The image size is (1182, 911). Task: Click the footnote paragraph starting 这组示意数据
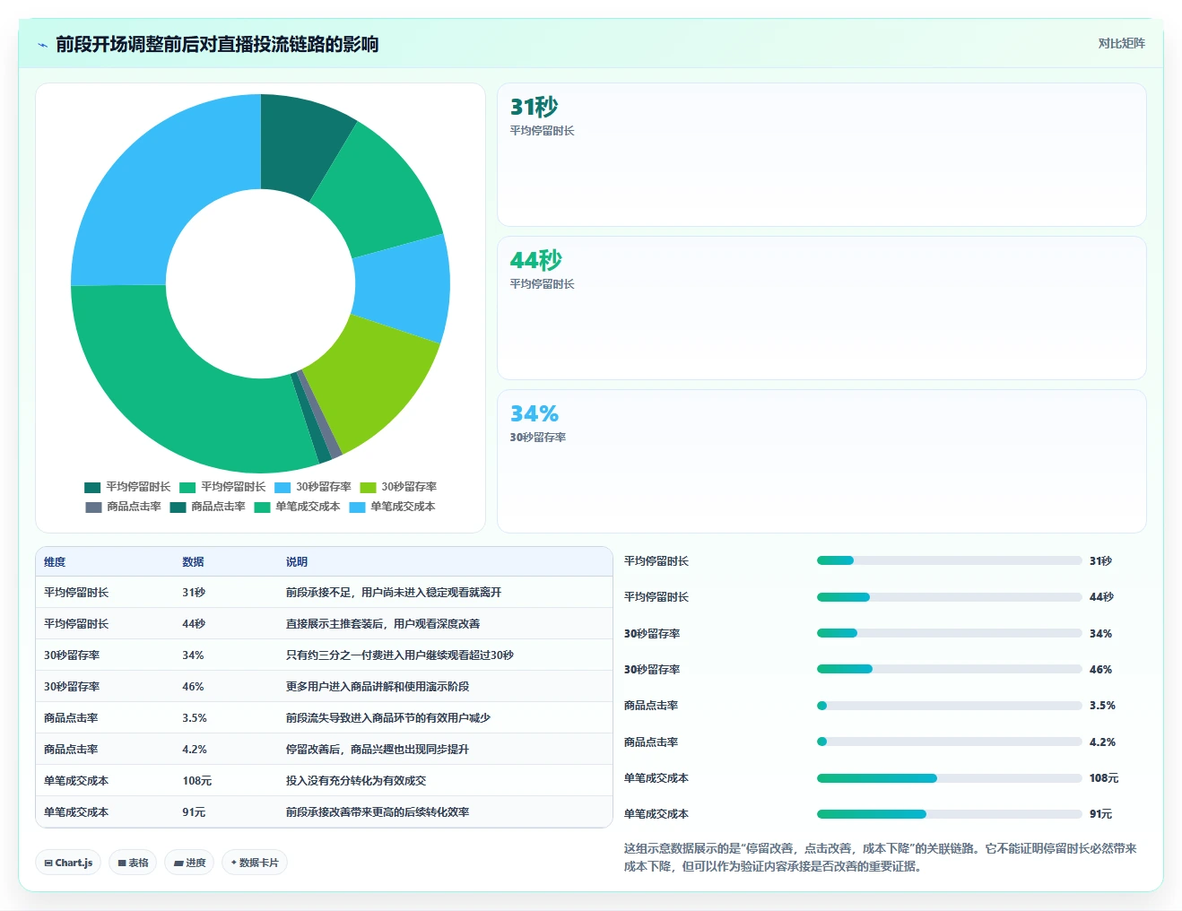(881, 857)
